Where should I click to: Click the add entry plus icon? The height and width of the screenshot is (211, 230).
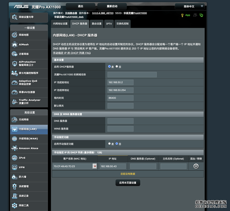click(196, 166)
